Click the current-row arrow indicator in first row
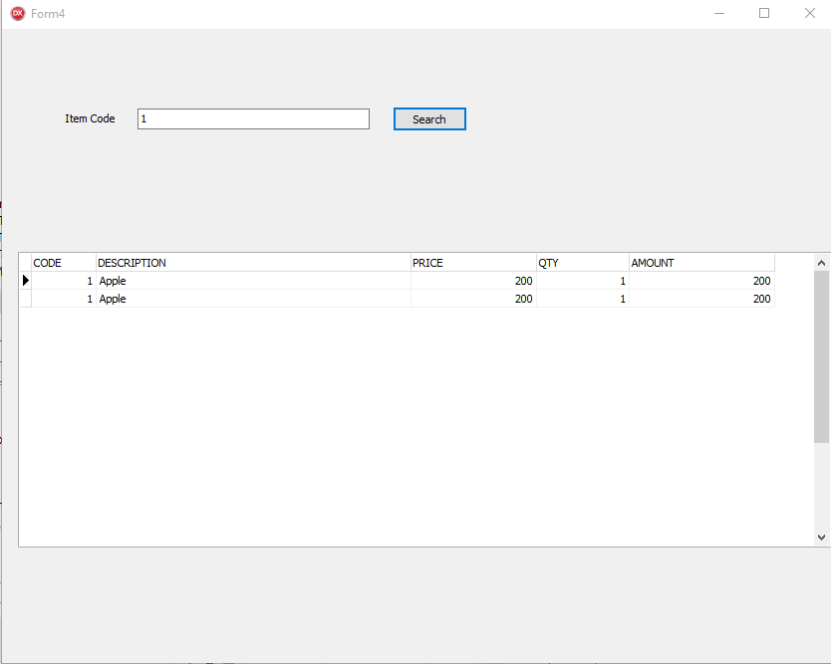This screenshot has height=664, width=831. (x=26, y=281)
